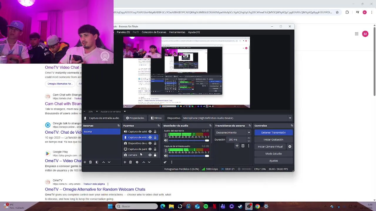The height and width of the screenshot is (211, 376).
Task: Undock the Escenas panel
Action: (119, 126)
